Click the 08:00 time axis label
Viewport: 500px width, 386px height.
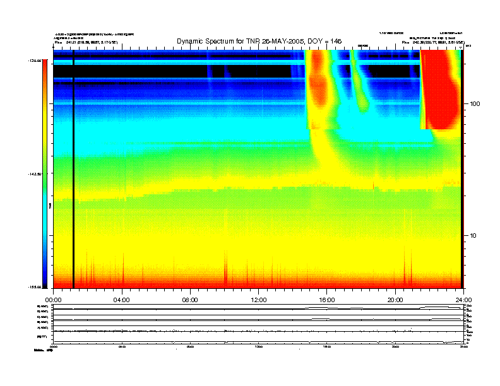[x=190, y=300]
